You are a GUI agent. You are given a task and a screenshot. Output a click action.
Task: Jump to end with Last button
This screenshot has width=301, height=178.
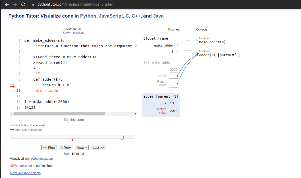point(98,147)
